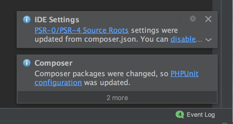The width and height of the screenshot is (233, 124).
Task: Show the 2 more notifications
Action: tap(117, 98)
